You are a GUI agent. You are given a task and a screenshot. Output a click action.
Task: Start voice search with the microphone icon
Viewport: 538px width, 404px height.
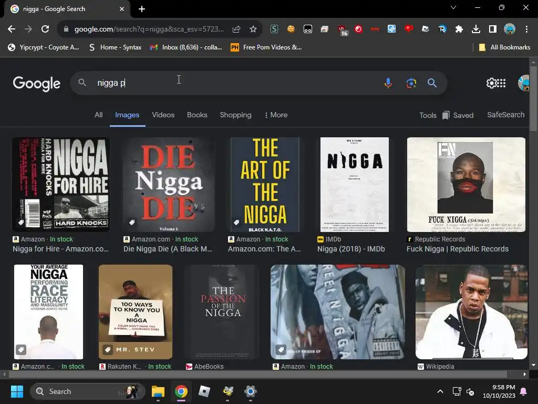coord(388,83)
